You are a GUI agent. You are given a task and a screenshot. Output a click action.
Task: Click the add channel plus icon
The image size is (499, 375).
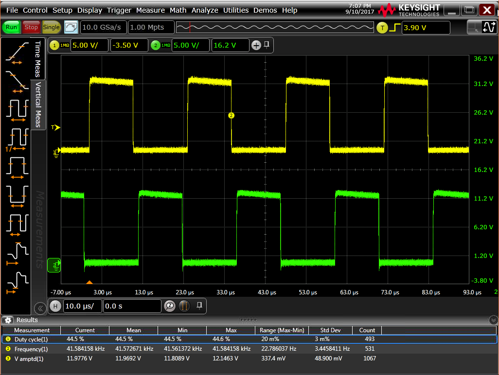256,46
